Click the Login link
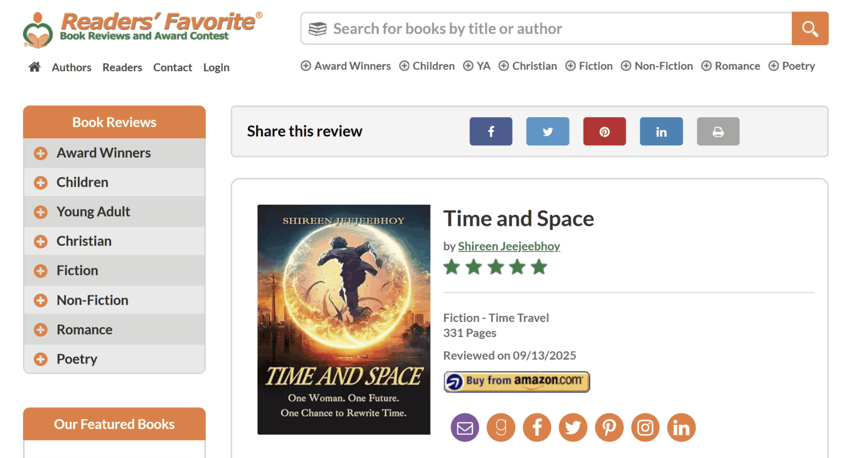Image resolution: width=848 pixels, height=458 pixels. [216, 68]
